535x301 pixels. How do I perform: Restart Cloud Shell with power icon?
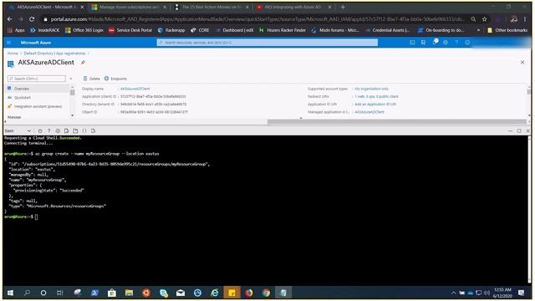click(x=40, y=130)
